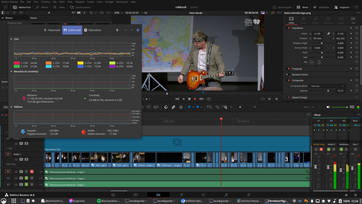The width and height of the screenshot is (362, 204).
Task: Enable or disable the Transform section
Action: tap(288, 28)
